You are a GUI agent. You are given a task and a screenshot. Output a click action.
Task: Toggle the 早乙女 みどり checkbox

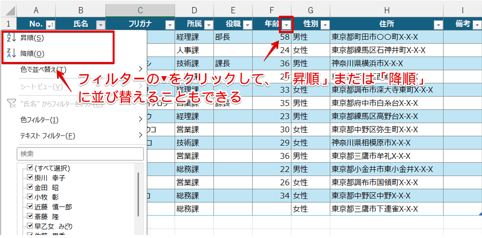click(x=30, y=226)
